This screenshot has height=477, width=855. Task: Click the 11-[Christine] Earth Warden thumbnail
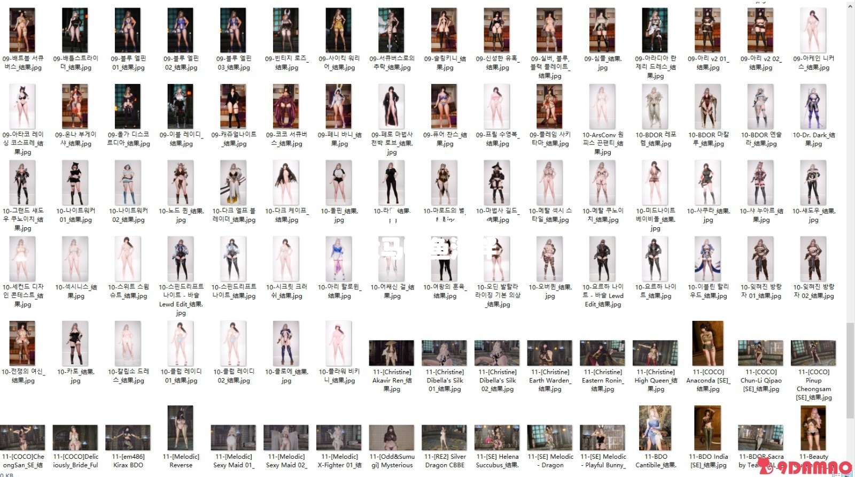click(549, 353)
